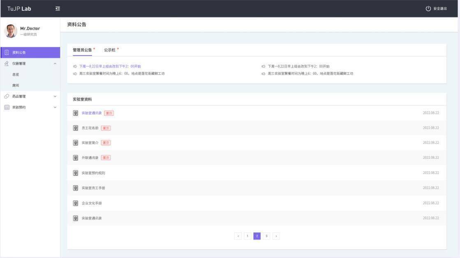The height and width of the screenshot is (258, 460).
Task: Click the document icon beside 企业文化手册
Action: (x=76, y=203)
